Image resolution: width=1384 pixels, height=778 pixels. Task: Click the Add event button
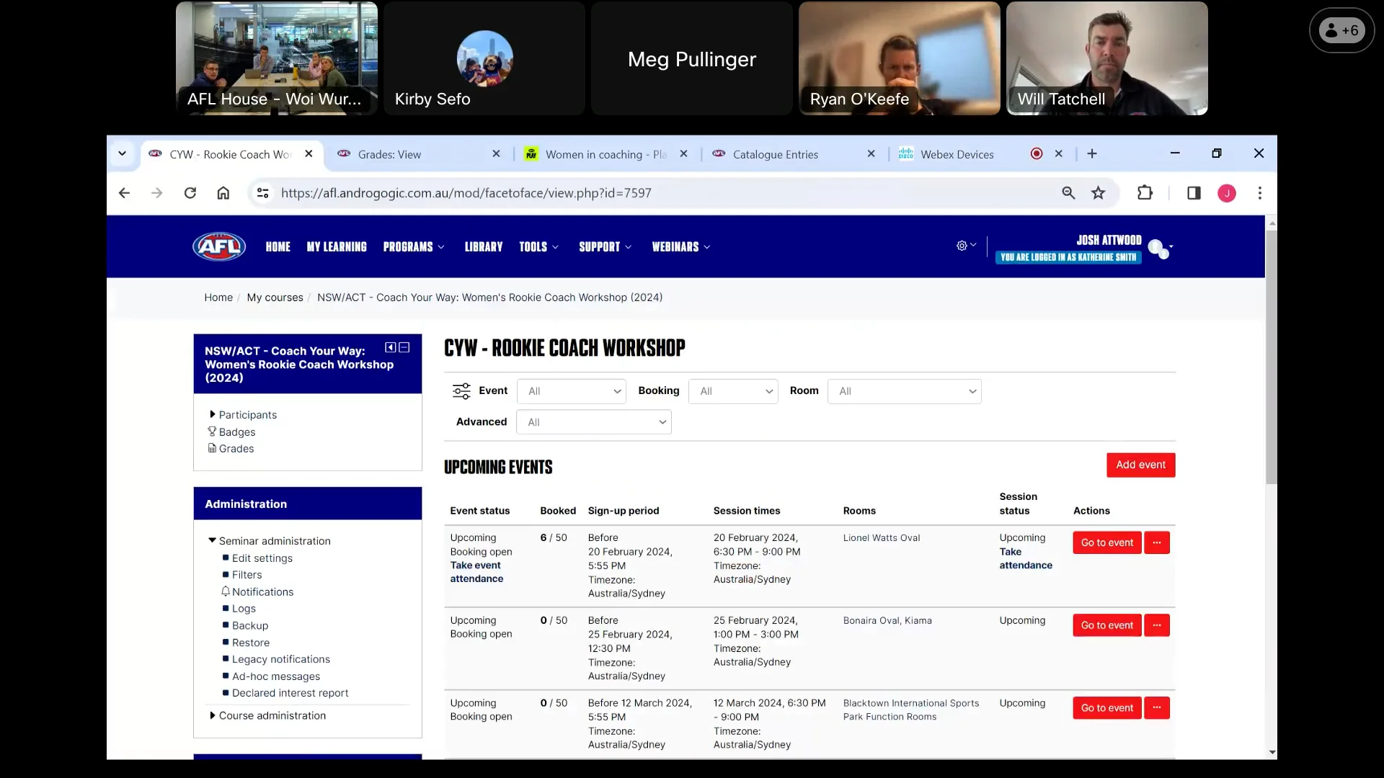(1140, 465)
